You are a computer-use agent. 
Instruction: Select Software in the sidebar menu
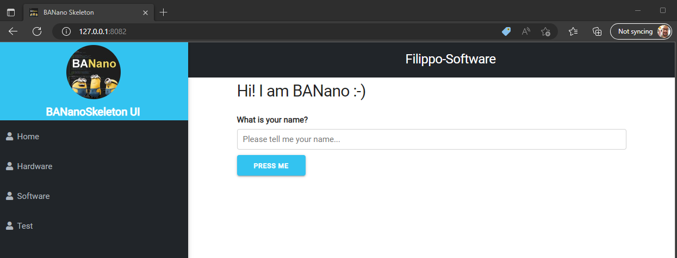coord(33,196)
